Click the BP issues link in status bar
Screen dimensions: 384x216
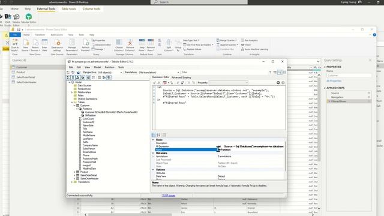click(x=169, y=196)
